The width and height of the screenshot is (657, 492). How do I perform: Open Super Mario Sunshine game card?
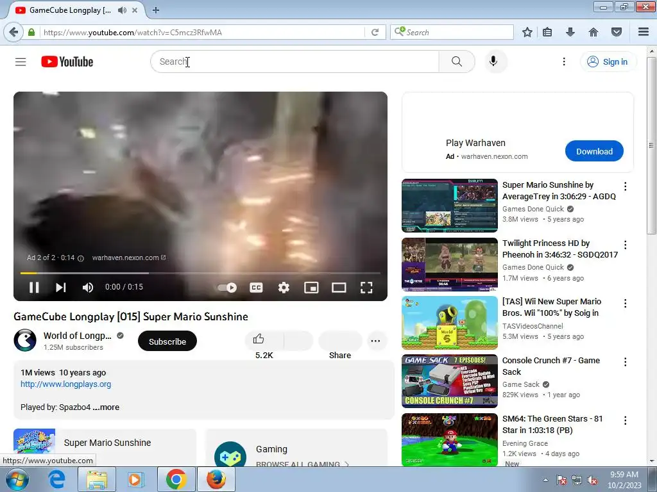pos(105,447)
